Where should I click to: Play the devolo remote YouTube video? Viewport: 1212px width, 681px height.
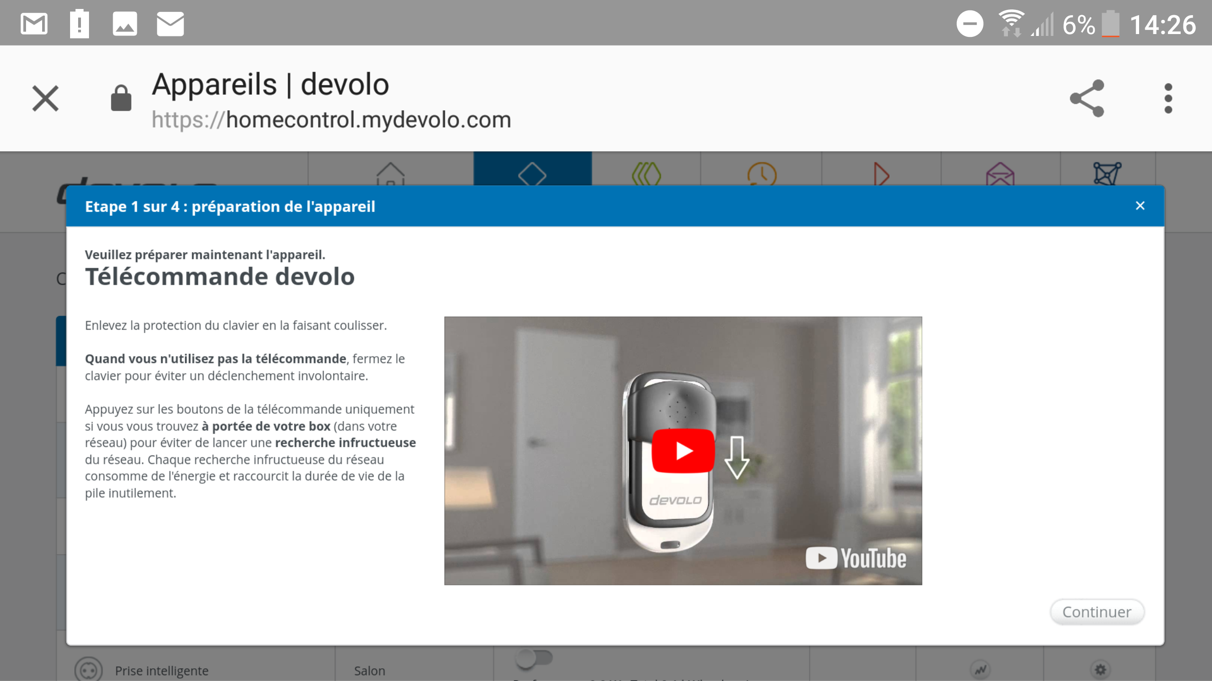point(683,451)
